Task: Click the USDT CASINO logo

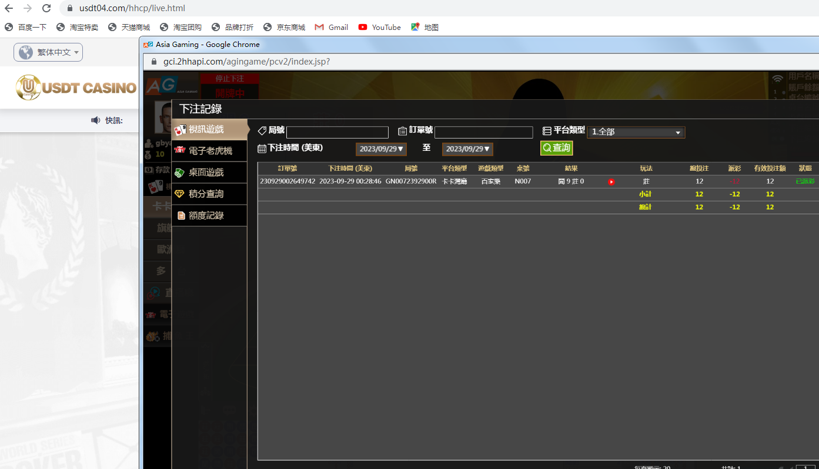Action: click(76, 87)
